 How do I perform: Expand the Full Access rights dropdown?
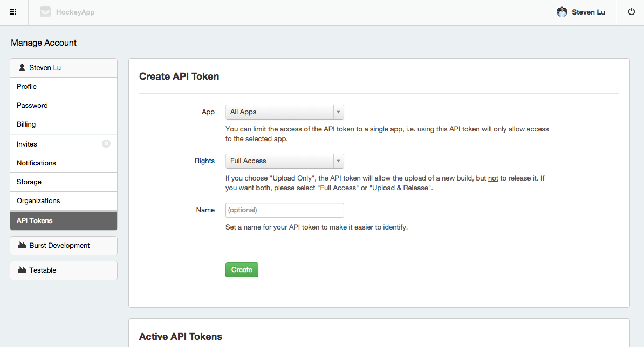pos(284,161)
